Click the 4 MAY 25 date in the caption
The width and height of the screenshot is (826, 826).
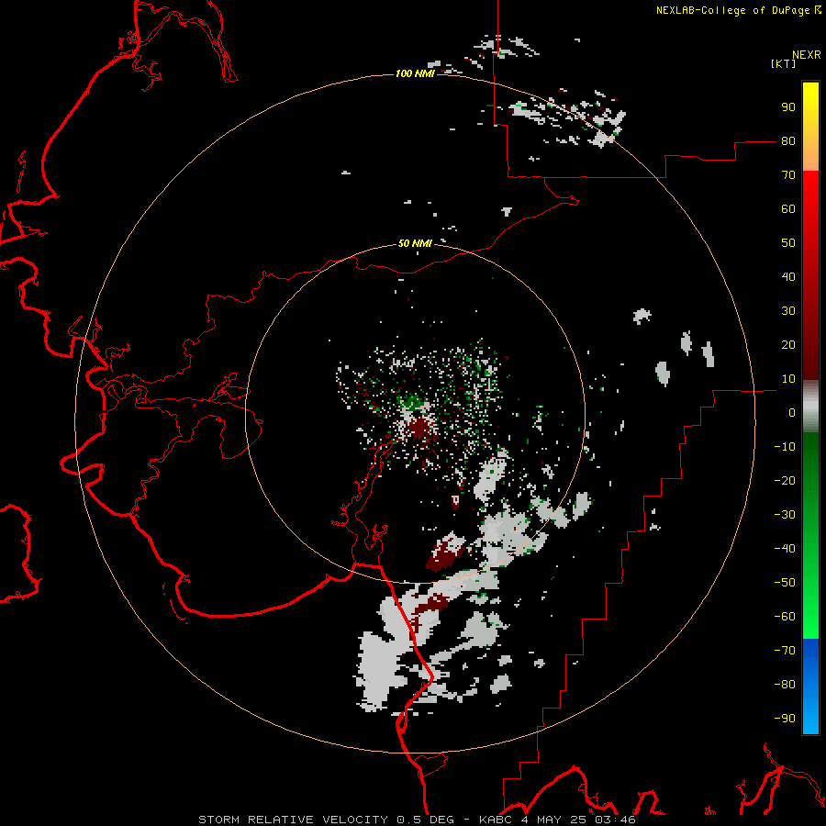coord(553,820)
